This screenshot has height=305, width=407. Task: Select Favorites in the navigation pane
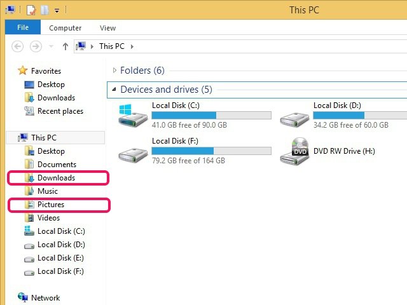[x=46, y=71]
